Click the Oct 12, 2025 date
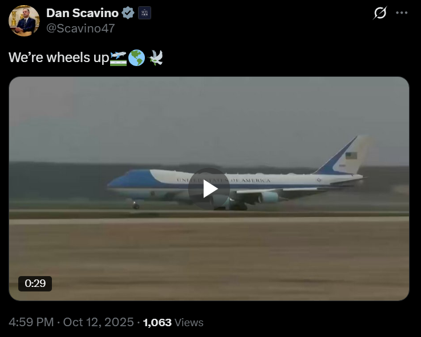 point(98,322)
